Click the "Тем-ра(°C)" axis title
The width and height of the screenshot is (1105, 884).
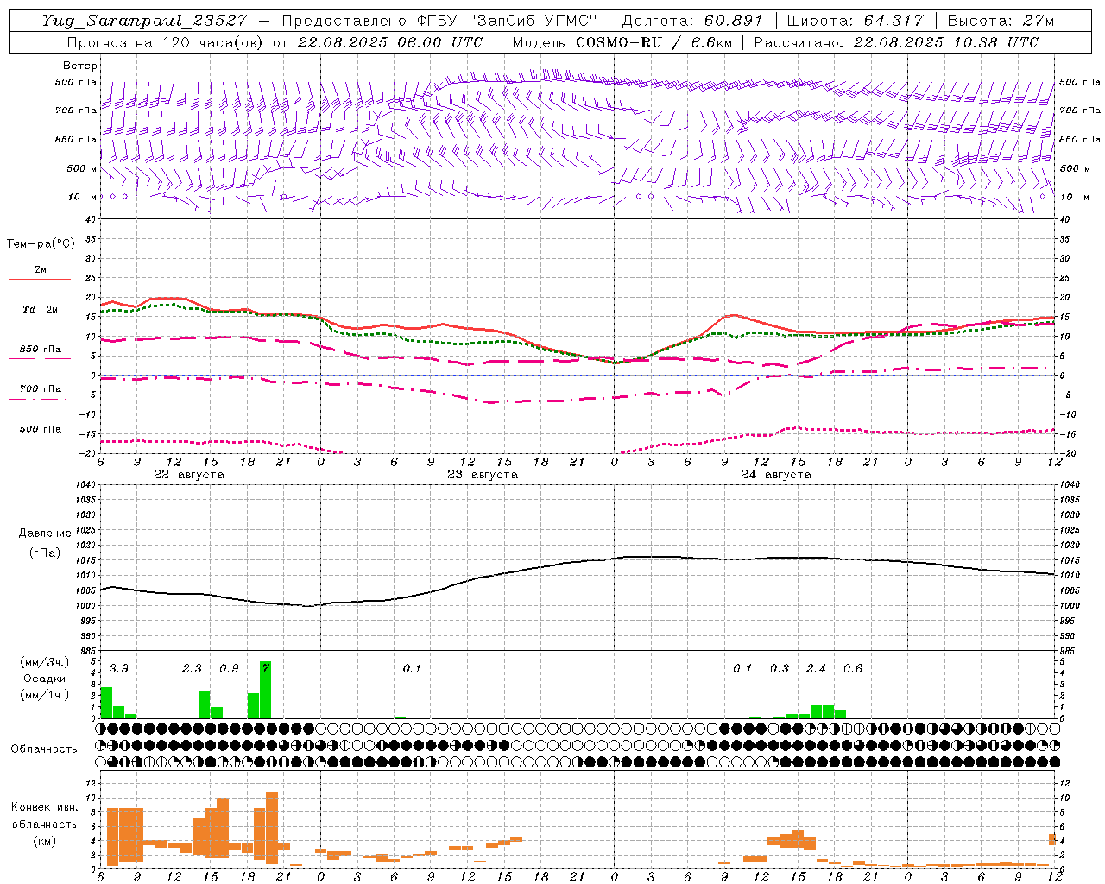pyautogui.click(x=41, y=244)
